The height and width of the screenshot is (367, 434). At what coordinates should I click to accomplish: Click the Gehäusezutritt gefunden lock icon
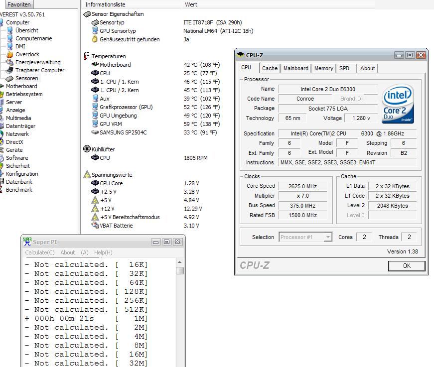tap(95, 39)
